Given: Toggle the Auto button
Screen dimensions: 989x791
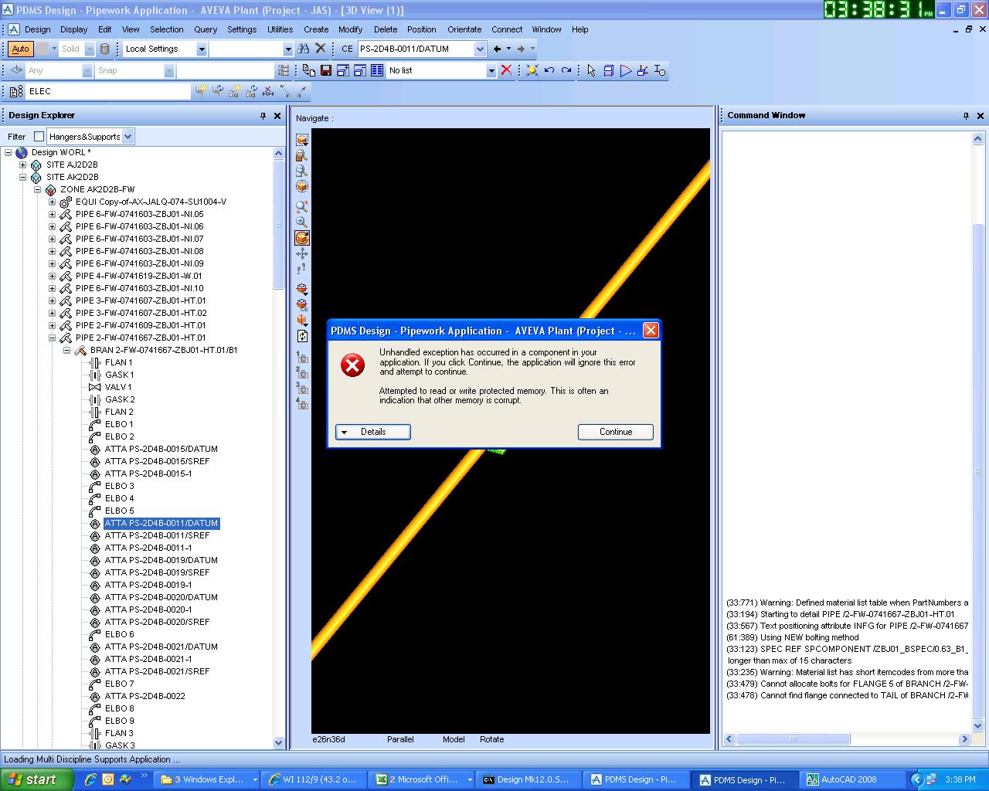Looking at the screenshot, I should 20,49.
